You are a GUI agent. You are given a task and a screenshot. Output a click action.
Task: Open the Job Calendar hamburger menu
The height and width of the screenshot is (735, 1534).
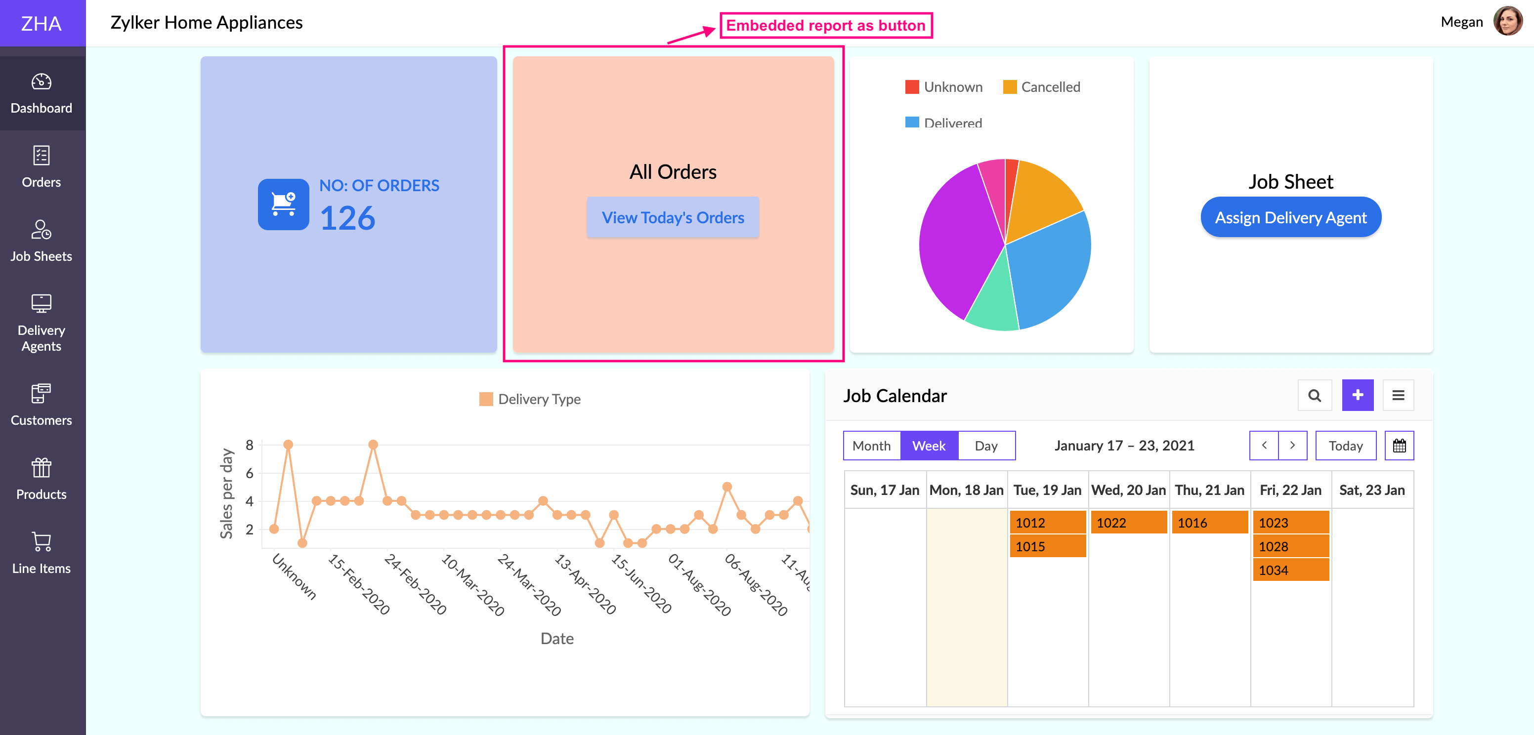tap(1398, 395)
